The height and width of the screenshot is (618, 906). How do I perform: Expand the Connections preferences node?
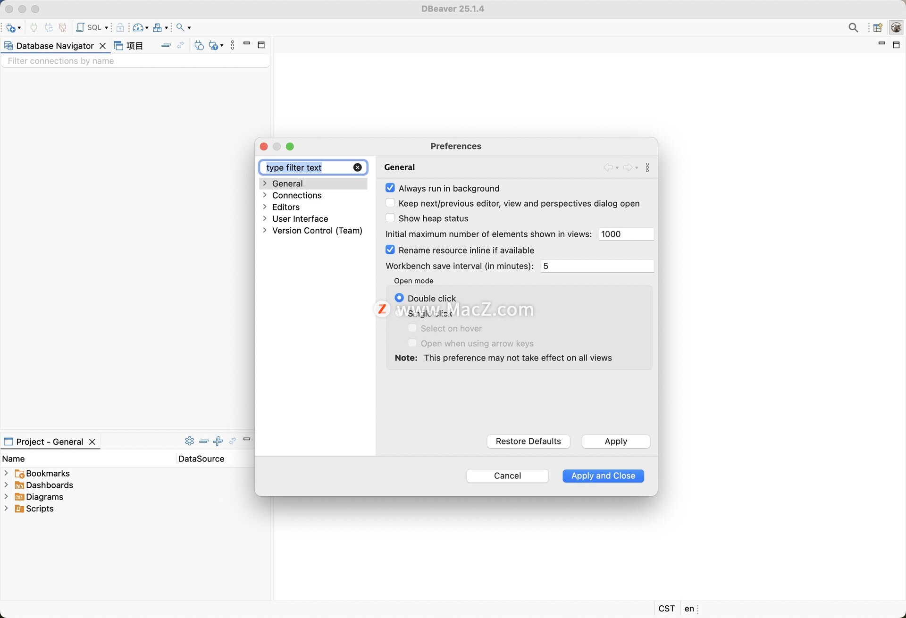[x=265, y=195]
